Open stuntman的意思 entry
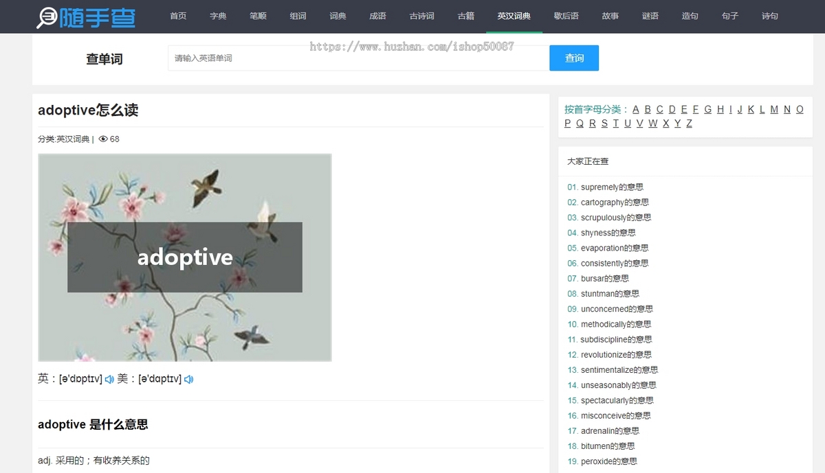Viewport: 825px width, 473px height. (x=610, y=294)
